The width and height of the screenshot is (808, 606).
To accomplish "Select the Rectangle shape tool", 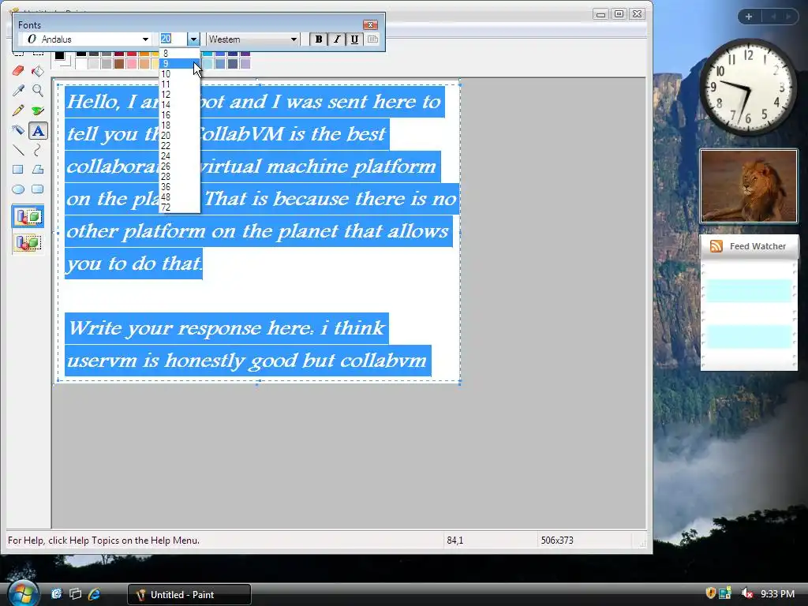I will (x=18, y=170).
